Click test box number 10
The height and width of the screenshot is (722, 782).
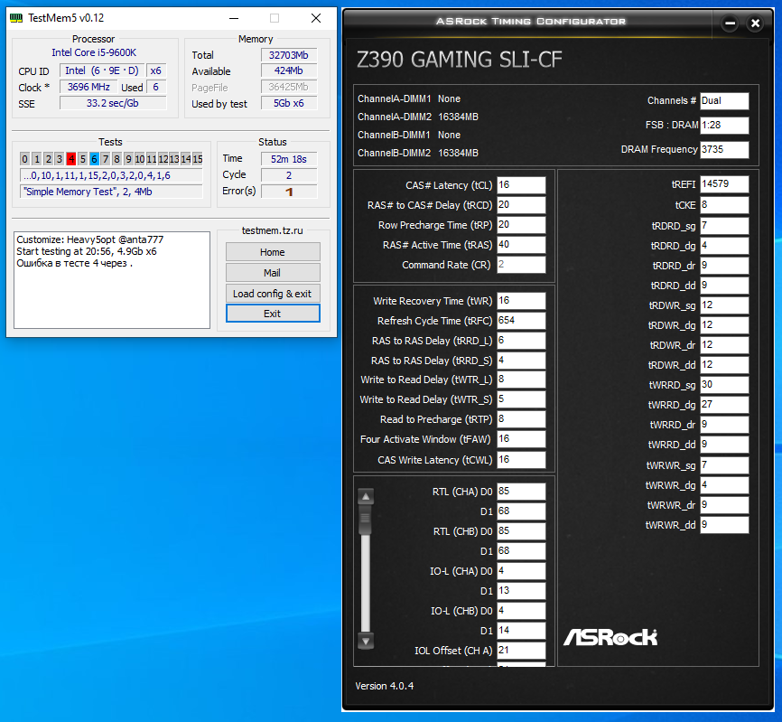(140, 159)
